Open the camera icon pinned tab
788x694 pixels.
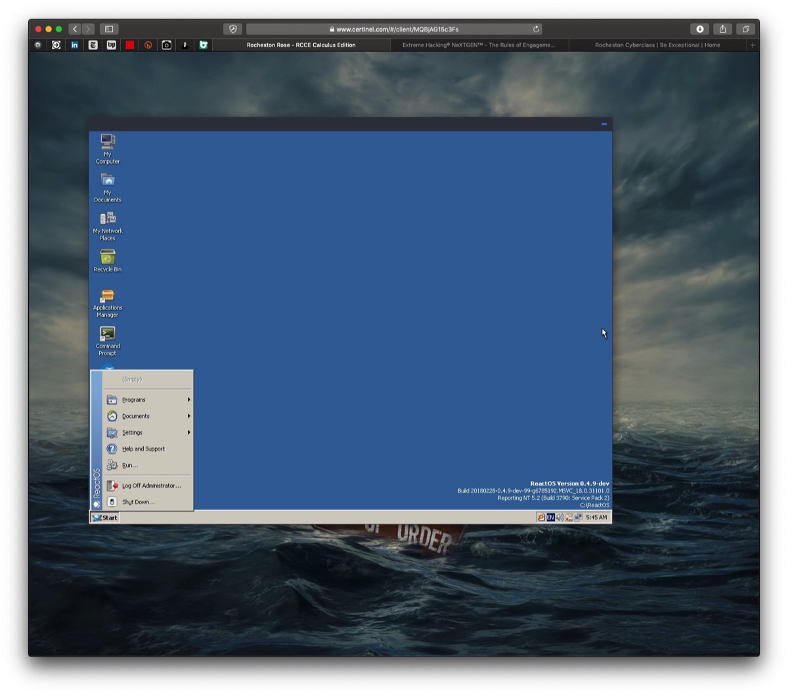[x=166, y=45]
